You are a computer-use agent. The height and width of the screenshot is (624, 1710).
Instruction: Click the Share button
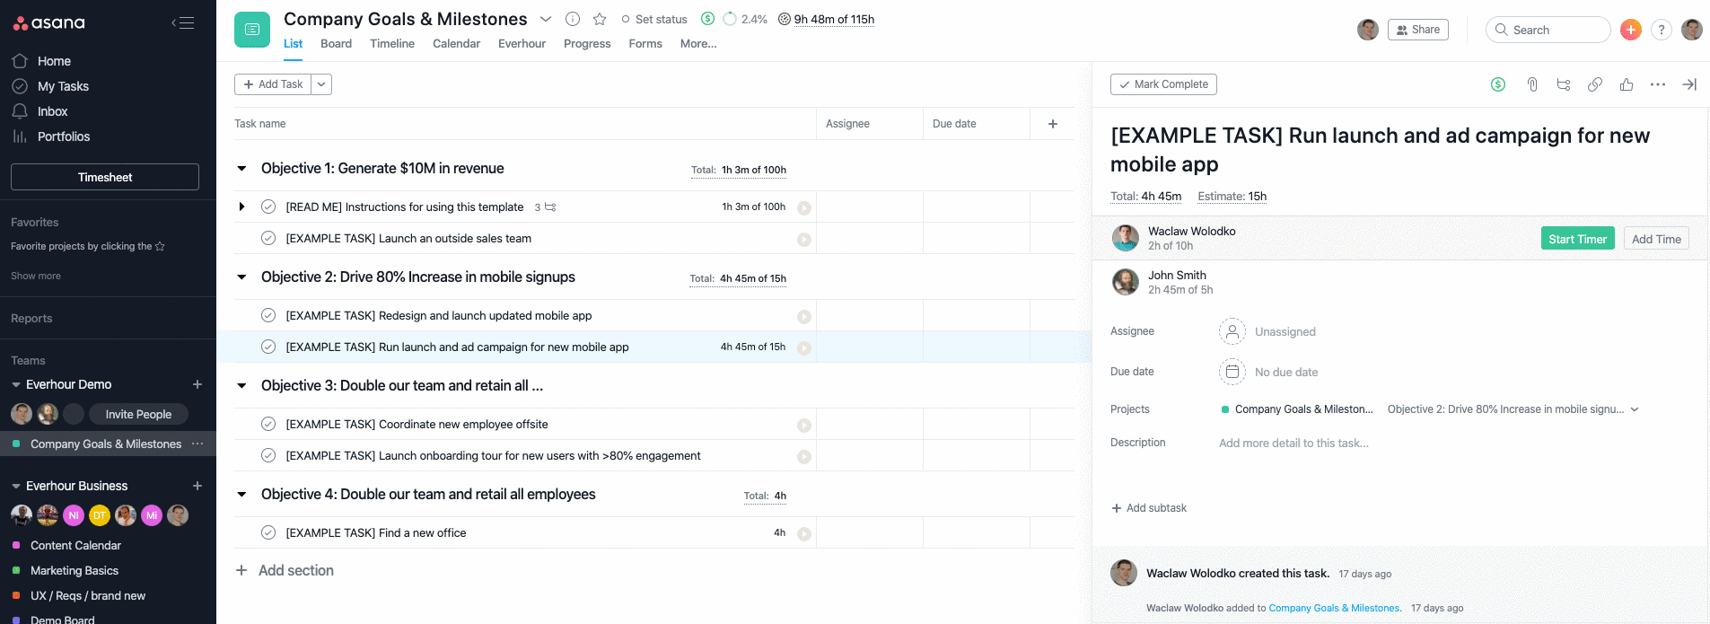1418,30
